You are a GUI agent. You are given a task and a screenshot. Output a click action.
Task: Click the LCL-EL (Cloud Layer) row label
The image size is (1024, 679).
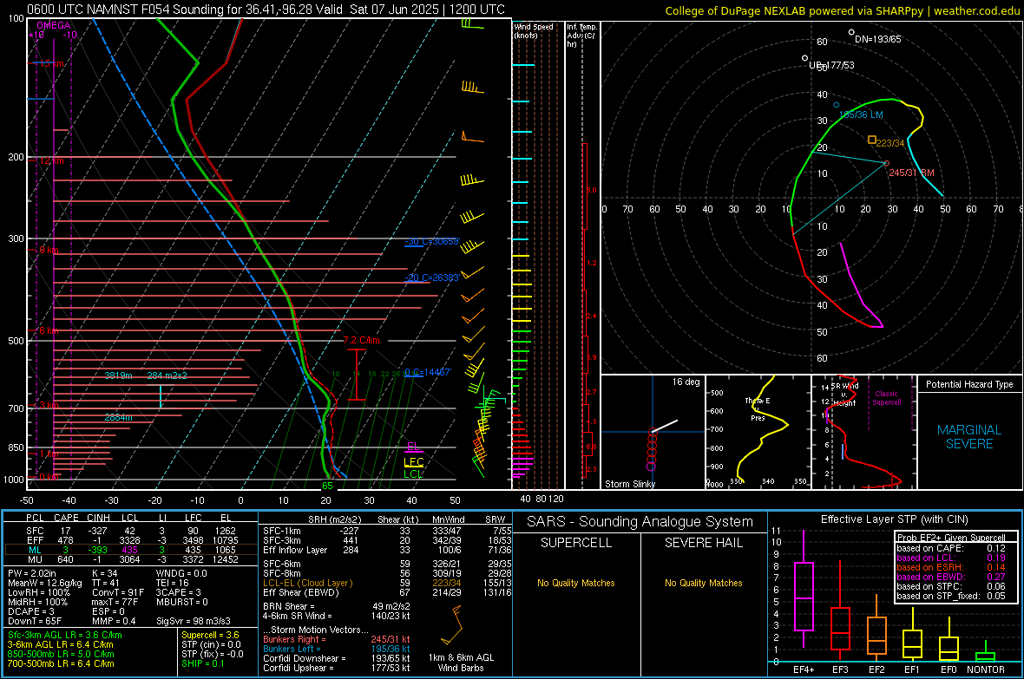pyautogui.click(x=307, y=583)
